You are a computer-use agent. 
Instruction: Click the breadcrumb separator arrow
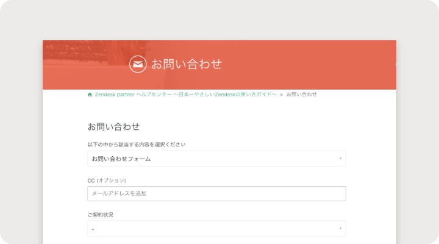[x=281, y=95]
